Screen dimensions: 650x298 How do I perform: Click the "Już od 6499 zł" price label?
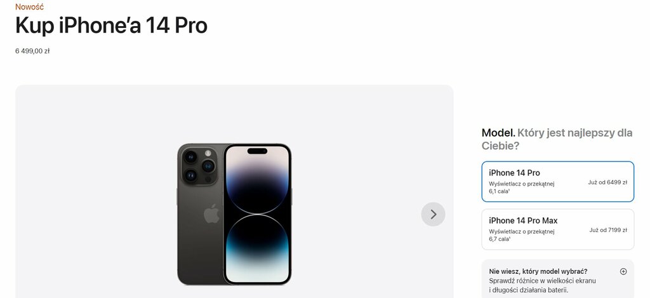(607, 182)
